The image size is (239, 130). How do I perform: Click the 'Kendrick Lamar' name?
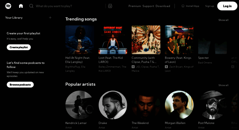coord(76,123)
